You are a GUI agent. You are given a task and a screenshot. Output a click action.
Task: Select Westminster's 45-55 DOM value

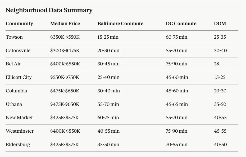coord(220,131)
